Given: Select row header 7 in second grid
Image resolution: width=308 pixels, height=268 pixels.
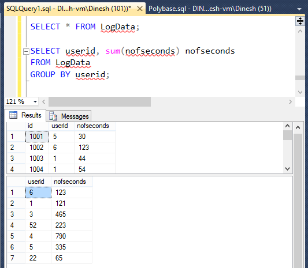Looking at the screenshot, I should point(16,258).
